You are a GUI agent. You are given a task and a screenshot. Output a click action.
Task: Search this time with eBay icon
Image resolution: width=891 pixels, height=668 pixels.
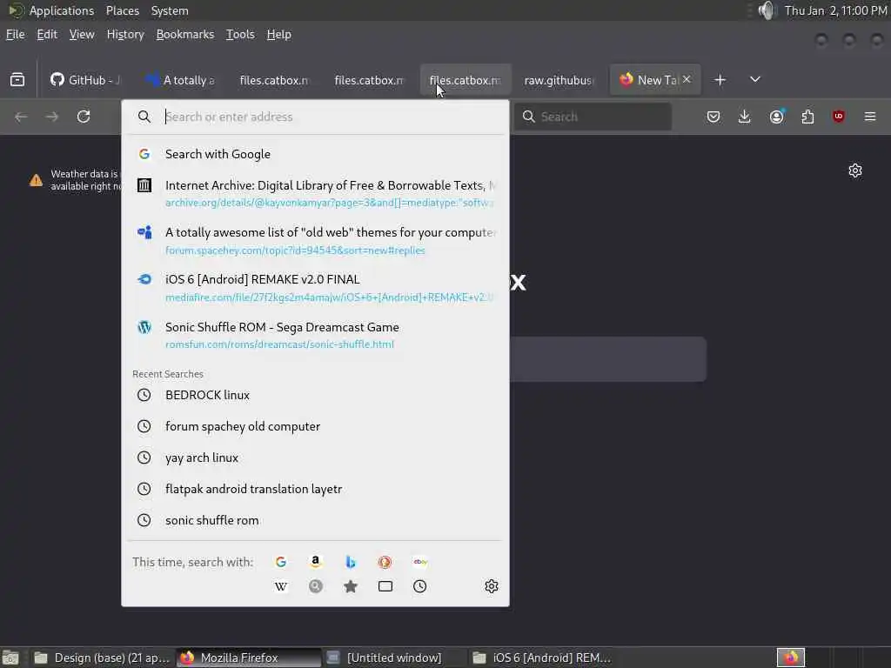(x=420, y=562)
